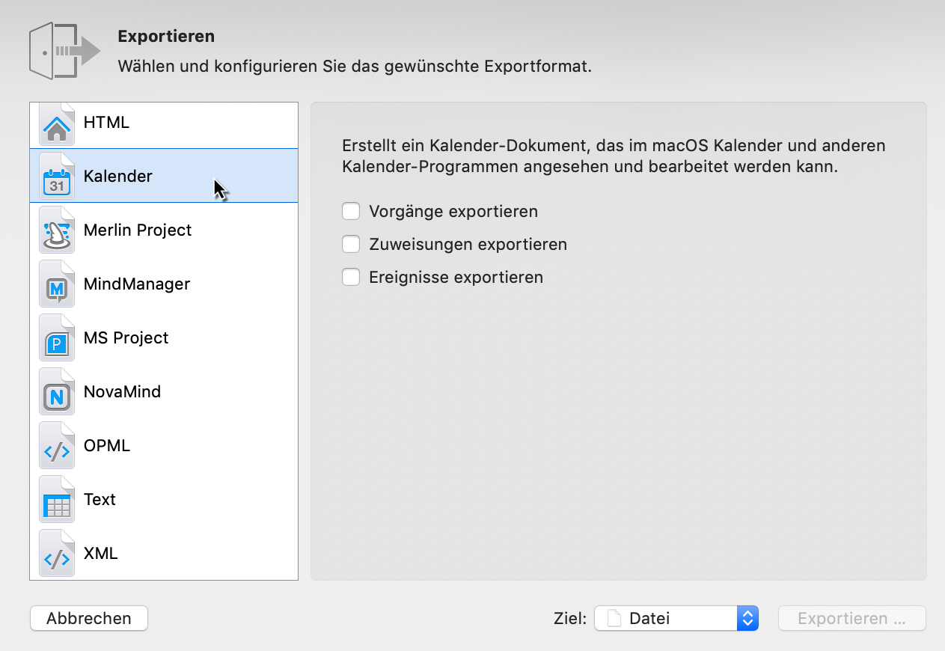
Task: Select the Merlin Project wizard-hat icon
Action: tap(57, 230)
